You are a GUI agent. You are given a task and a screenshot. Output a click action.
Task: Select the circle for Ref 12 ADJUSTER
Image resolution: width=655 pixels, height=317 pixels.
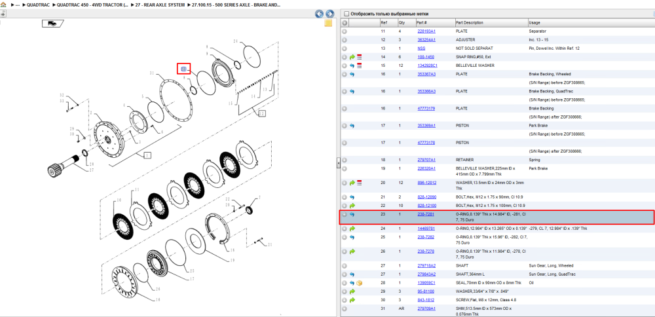tap(345, 40)
